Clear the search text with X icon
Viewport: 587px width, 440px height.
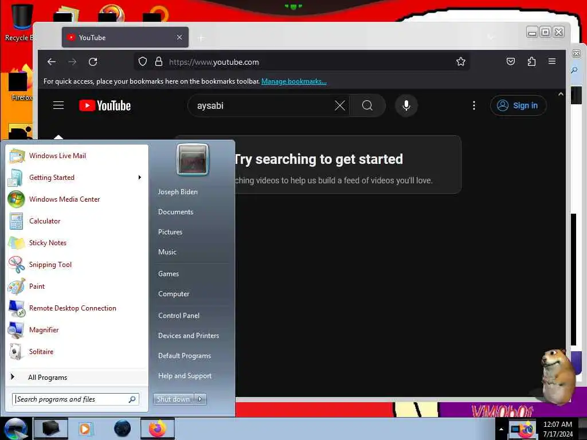[x=340, y=105]
